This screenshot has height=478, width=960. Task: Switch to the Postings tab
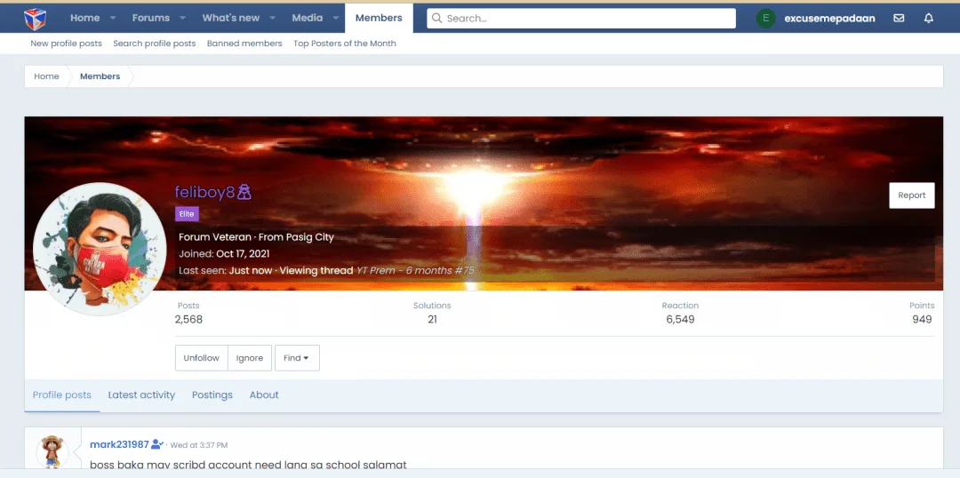[212, 395]
